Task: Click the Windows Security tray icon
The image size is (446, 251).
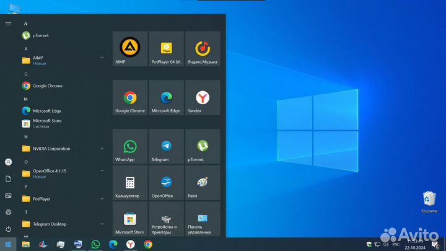Action: pyautogui.click(x=369, y=244)
